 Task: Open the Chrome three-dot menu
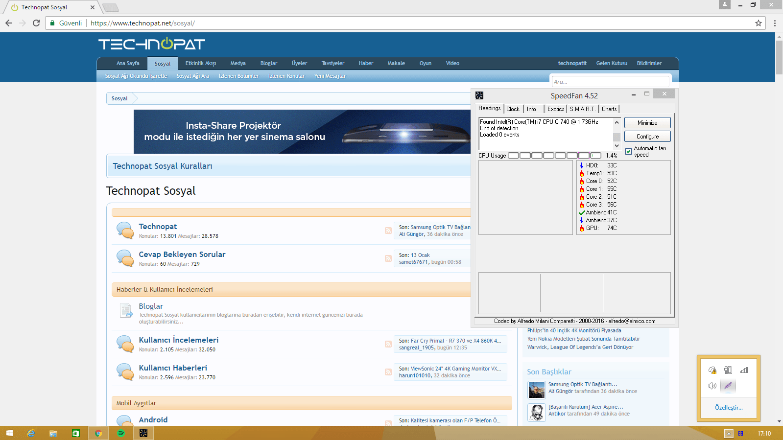775,23
